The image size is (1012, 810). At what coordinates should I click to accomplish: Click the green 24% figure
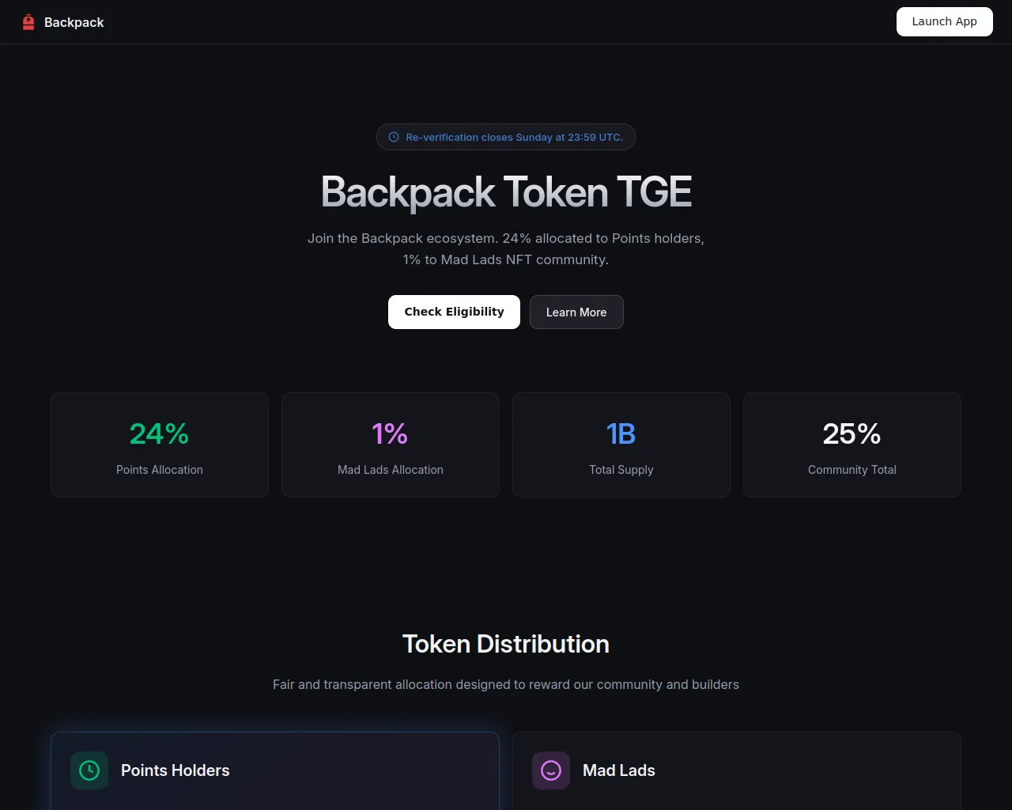[160, 433]
